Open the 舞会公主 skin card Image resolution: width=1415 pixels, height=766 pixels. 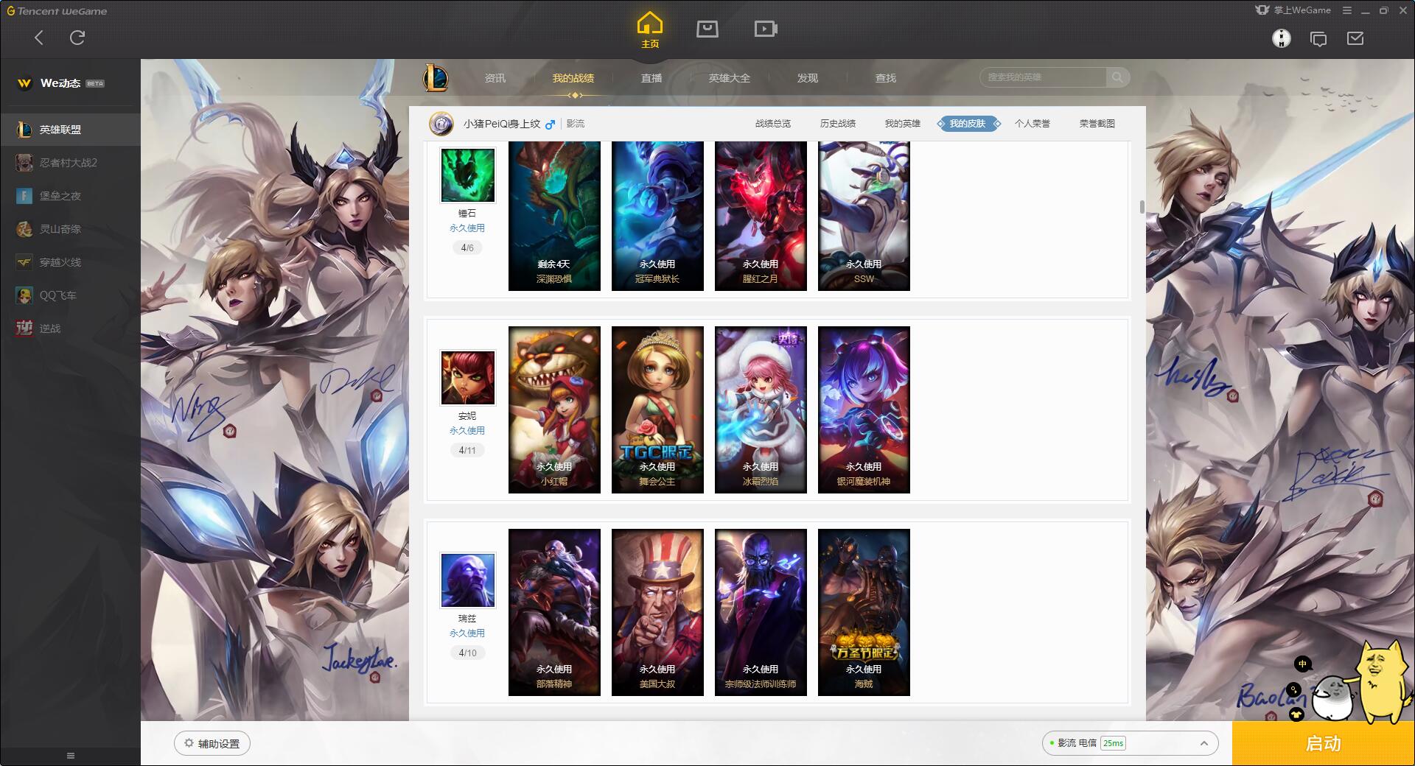(x=657, y=410)
